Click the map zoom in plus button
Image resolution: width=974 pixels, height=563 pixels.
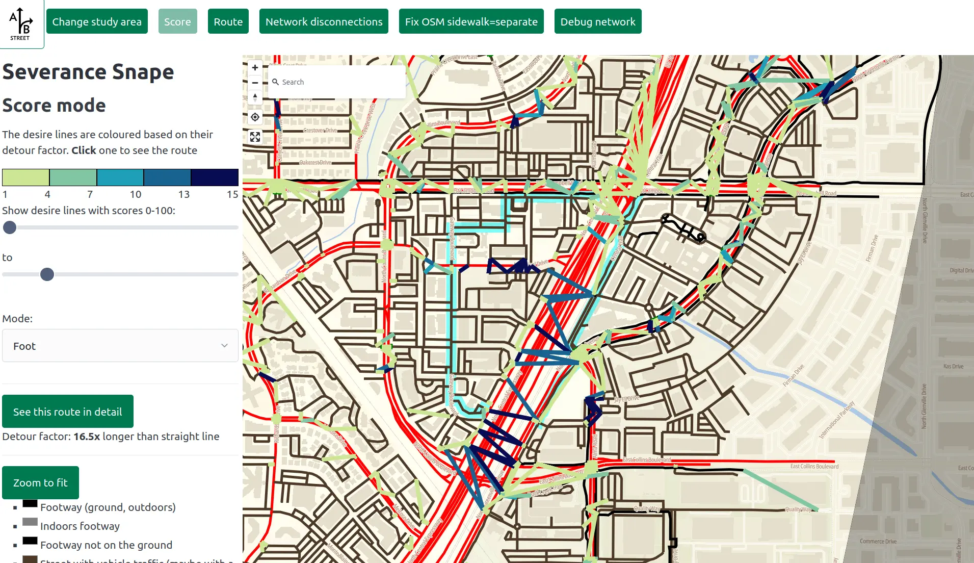coord(255,67)
